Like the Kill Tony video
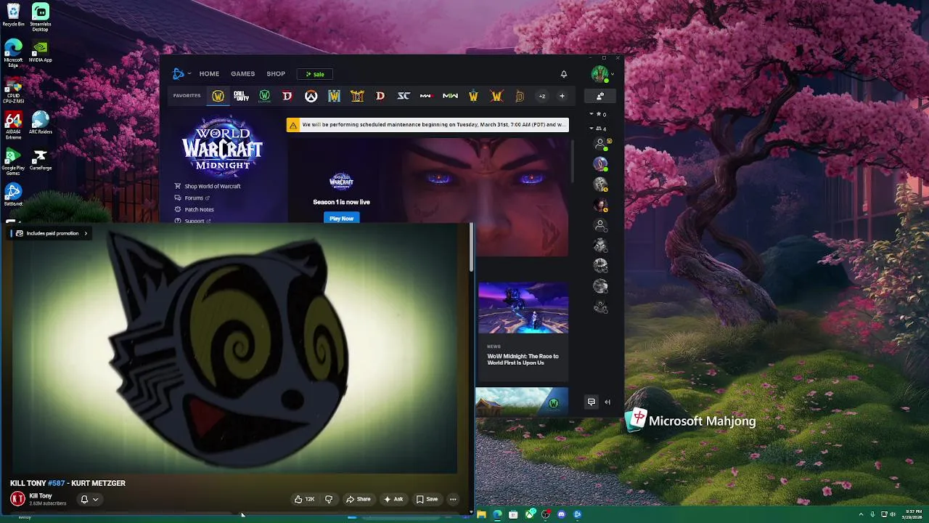Screen dimensions: 929x523 (x=304, y=499)
